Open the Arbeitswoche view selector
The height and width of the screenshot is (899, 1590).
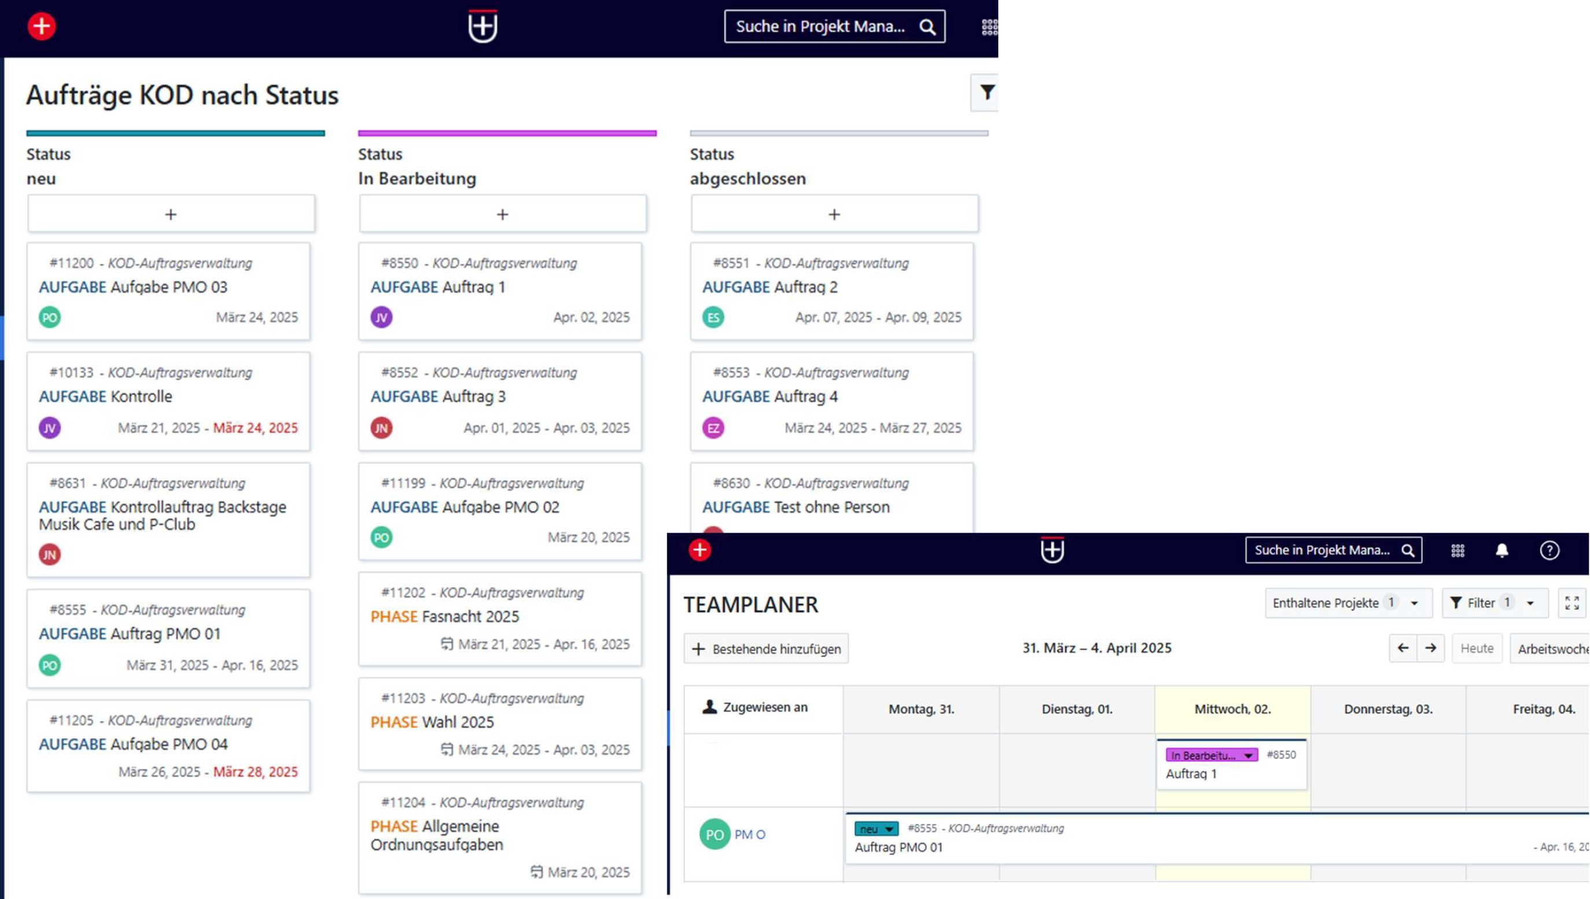(x=1550, y=649)
